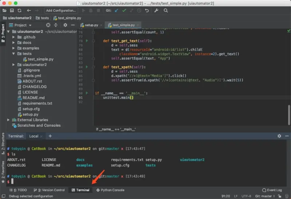Open the Event Log
This screenshot has height=199, width=291.
point(272,190)
